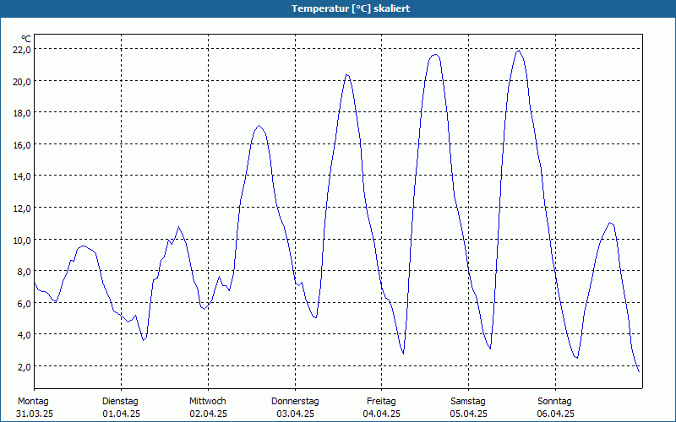Click the Dienstag day label
This screenshot has width=676, height=422.
[x=120, y=402]
